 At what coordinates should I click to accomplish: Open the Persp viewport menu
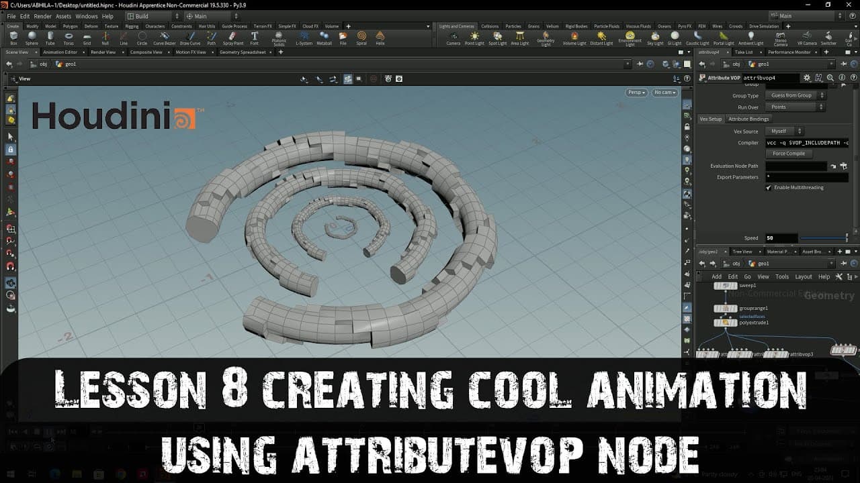636,93
